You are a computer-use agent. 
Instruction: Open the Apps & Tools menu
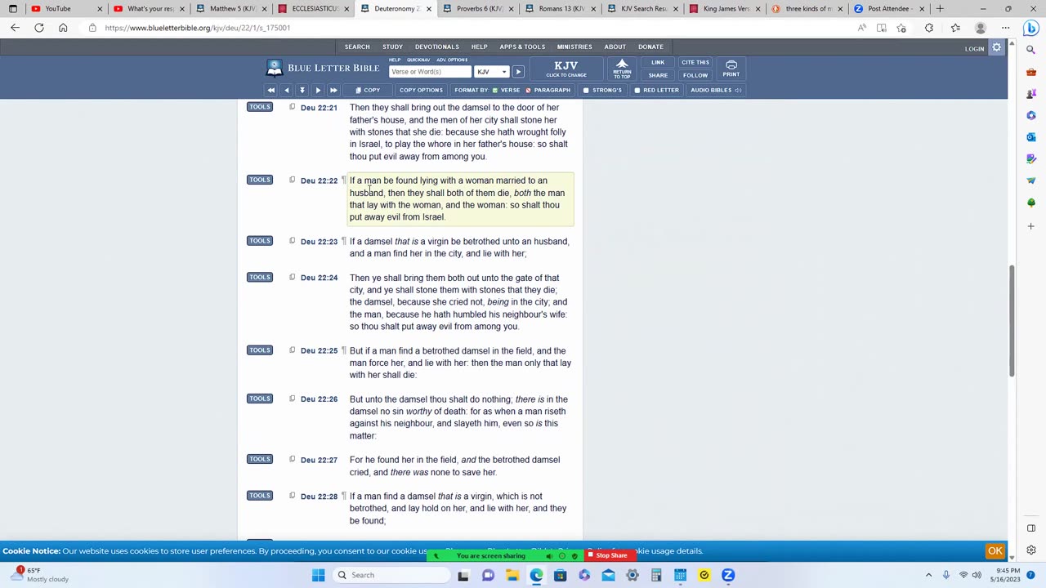click(522, 47)
